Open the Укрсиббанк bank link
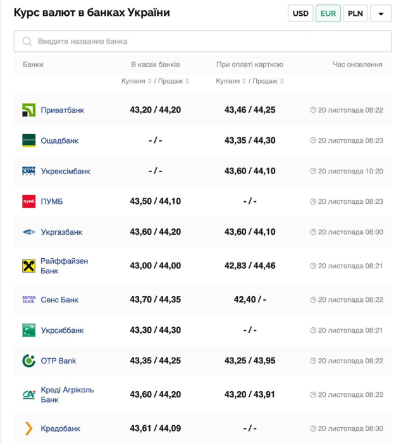The width and height of the screenshot is (401, 443). (62, 330)
